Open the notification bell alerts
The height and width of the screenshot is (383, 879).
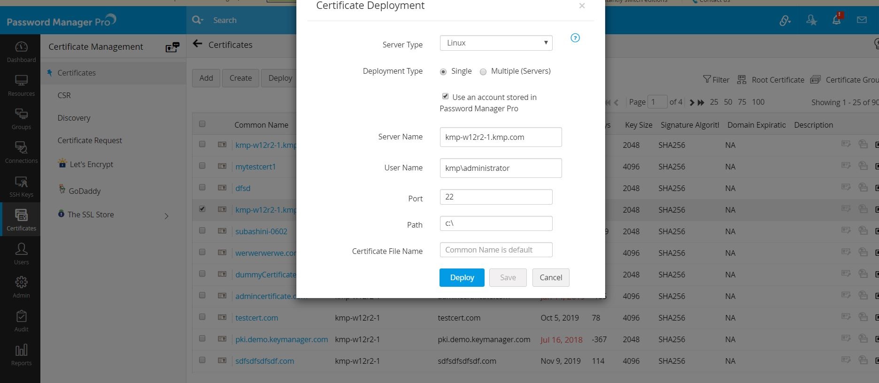(x=837, y=19)
